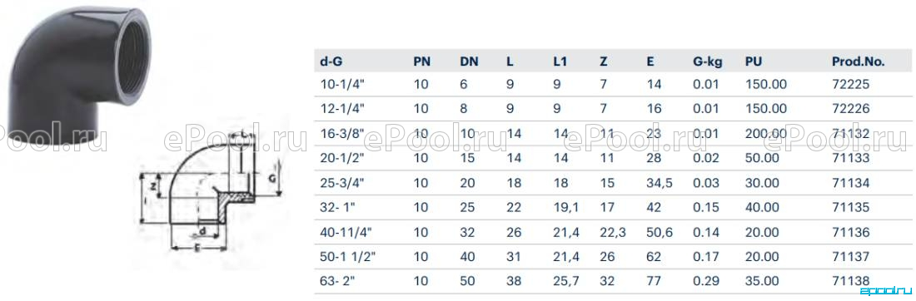
Task: Click product number 71136
Action: click(x=850, y=232)
